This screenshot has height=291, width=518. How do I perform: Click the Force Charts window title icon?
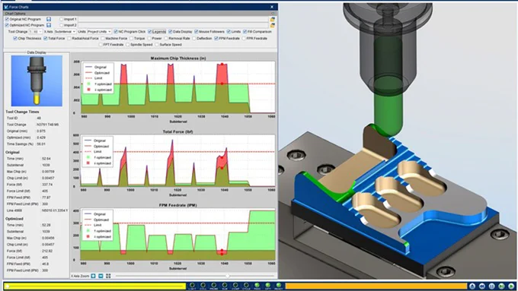point(6,7)
